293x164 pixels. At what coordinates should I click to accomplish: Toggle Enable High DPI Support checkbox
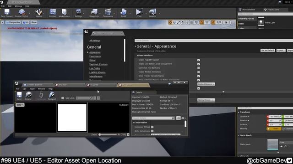tap(199, 60)
